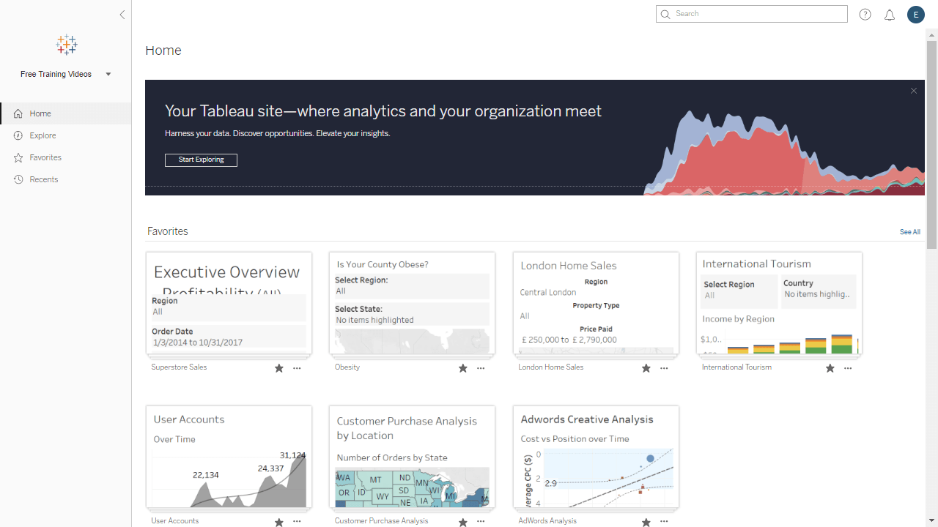Open the user profile avatar
Image resolution: width=938 pixels, height=527 pixels.
(x=916, y=15)
